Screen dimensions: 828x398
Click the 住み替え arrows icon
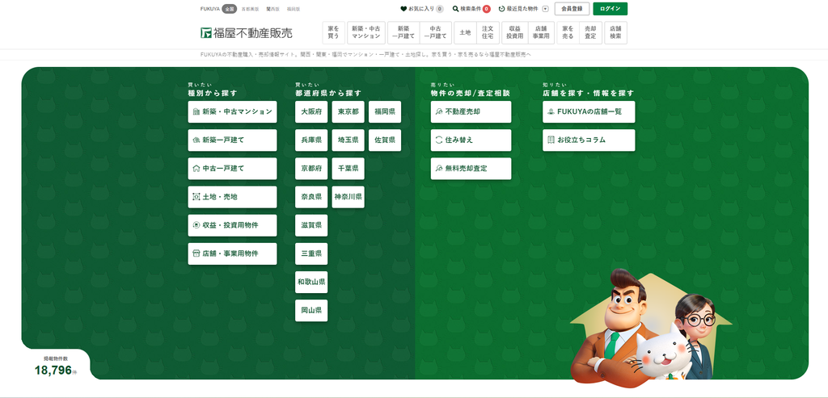click(x=439, y=140)
